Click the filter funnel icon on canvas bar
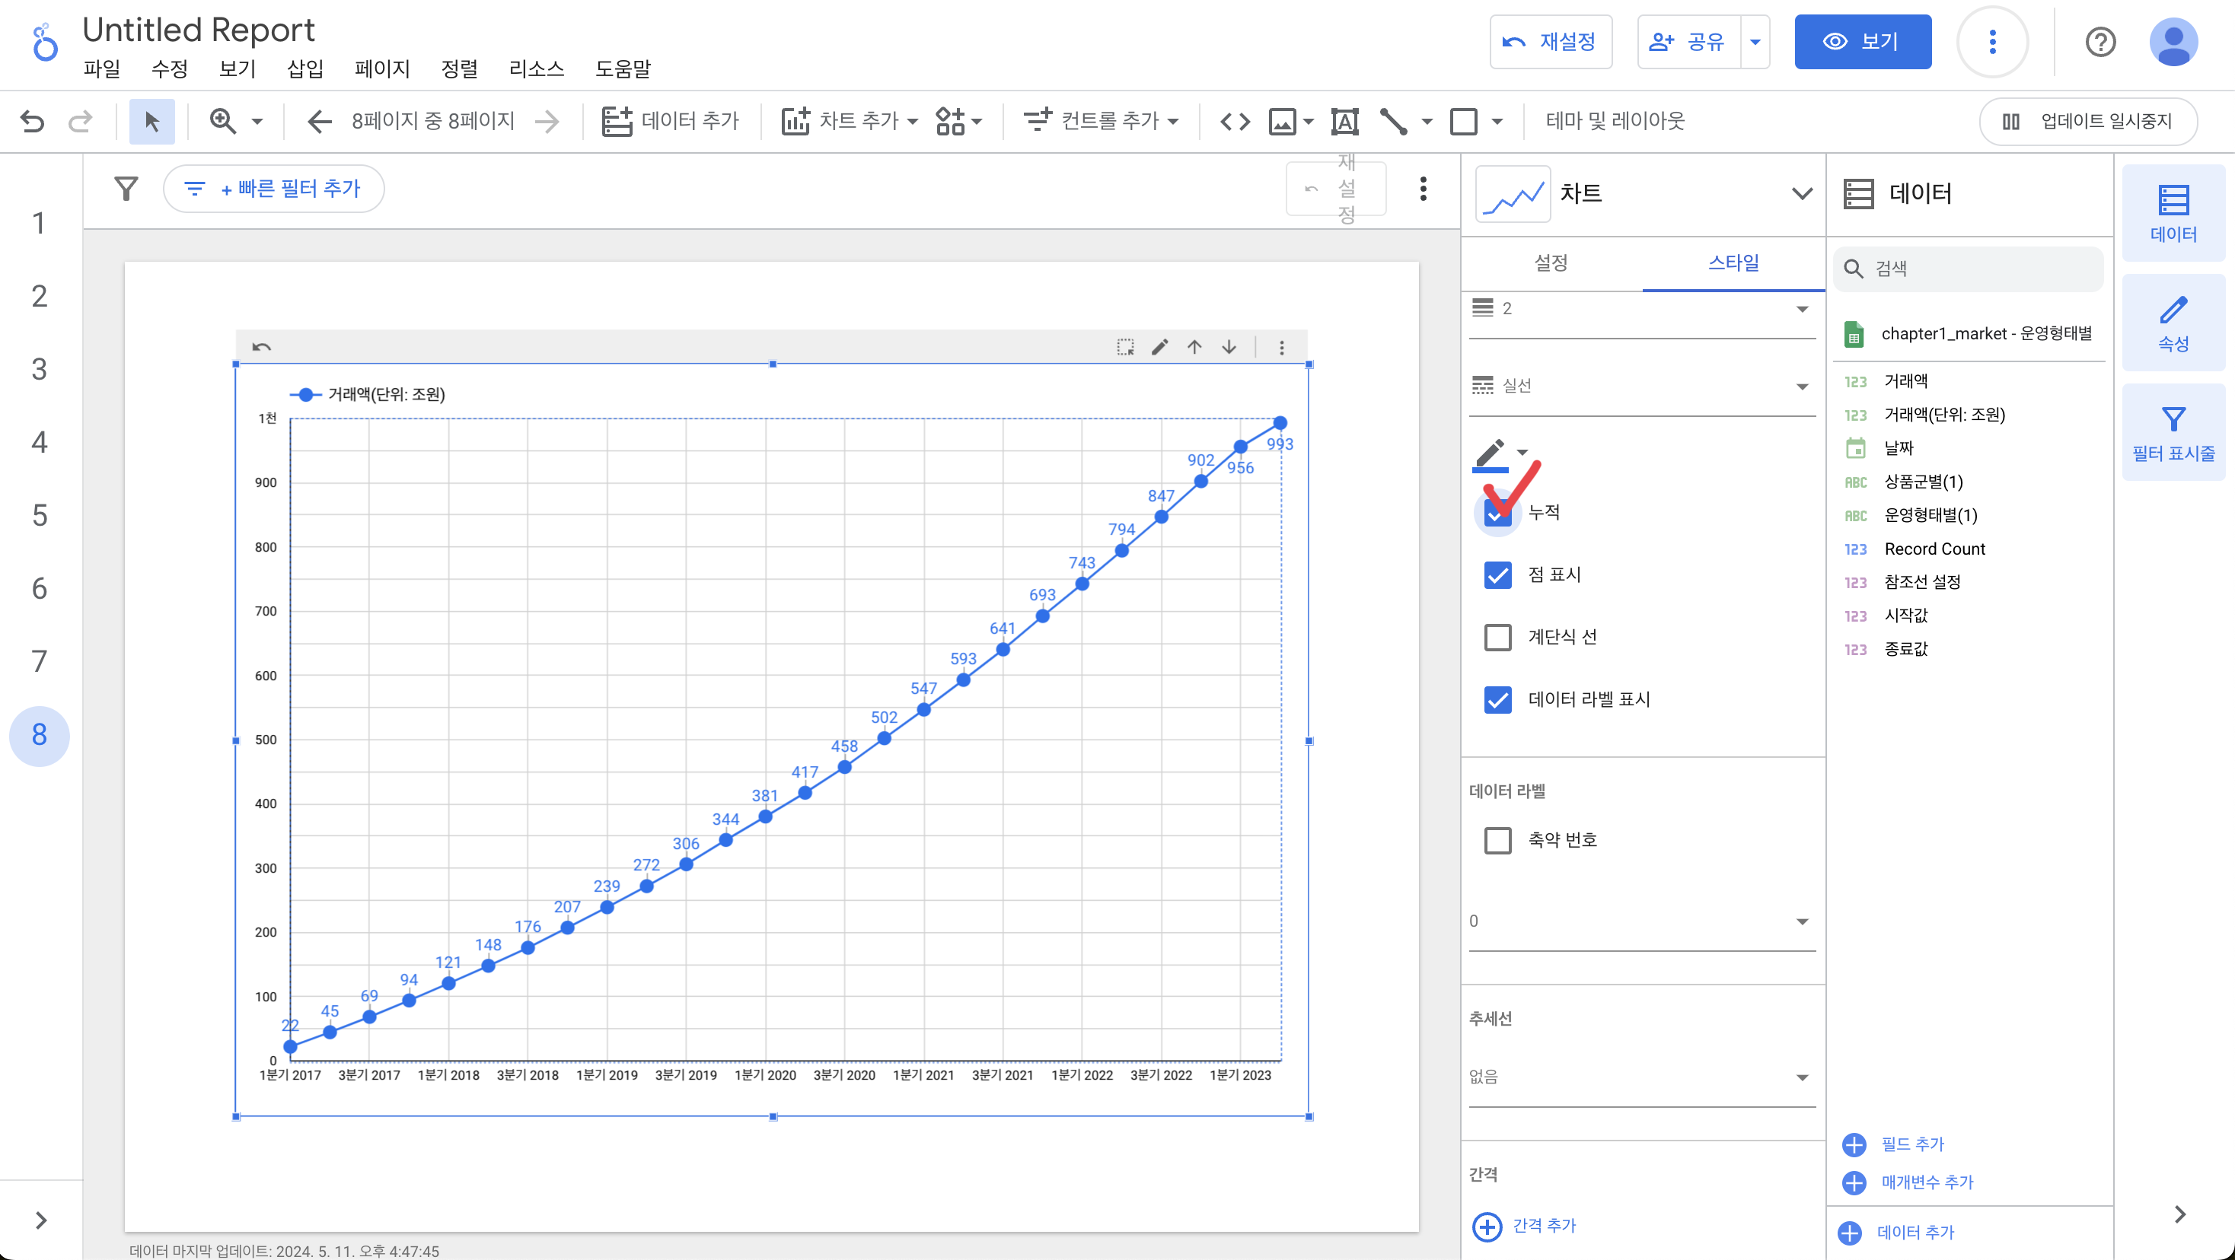2235x1260 pixels. coord(126,188)
